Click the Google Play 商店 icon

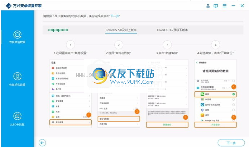pos(202,120)
